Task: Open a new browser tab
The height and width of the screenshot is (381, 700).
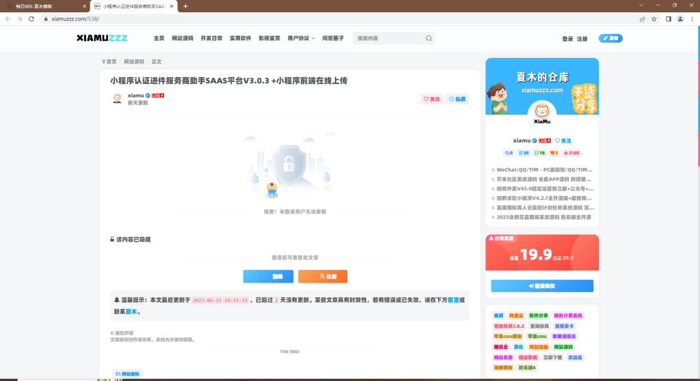Action: click(186, 6)
